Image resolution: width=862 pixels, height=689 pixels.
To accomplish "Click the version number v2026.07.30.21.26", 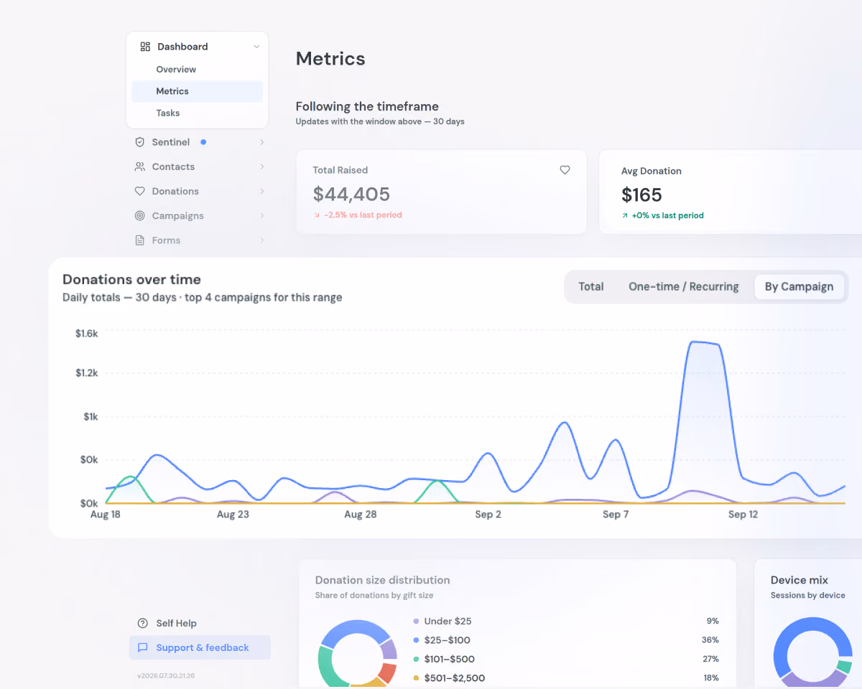I will coord(166,675).
